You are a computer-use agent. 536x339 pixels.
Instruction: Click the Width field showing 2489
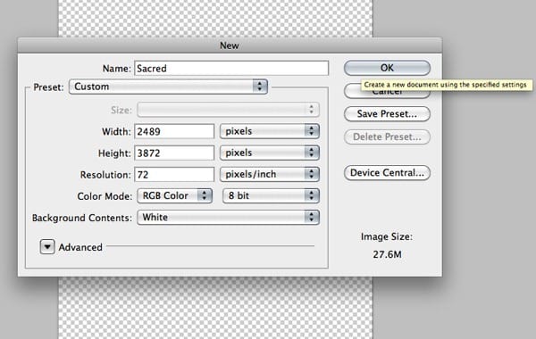pyautogui.click(x=174, y=131)
